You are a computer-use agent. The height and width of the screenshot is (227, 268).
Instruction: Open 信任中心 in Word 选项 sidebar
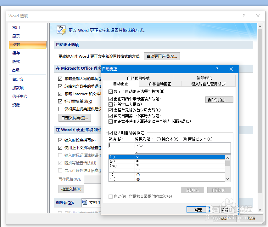27,96
